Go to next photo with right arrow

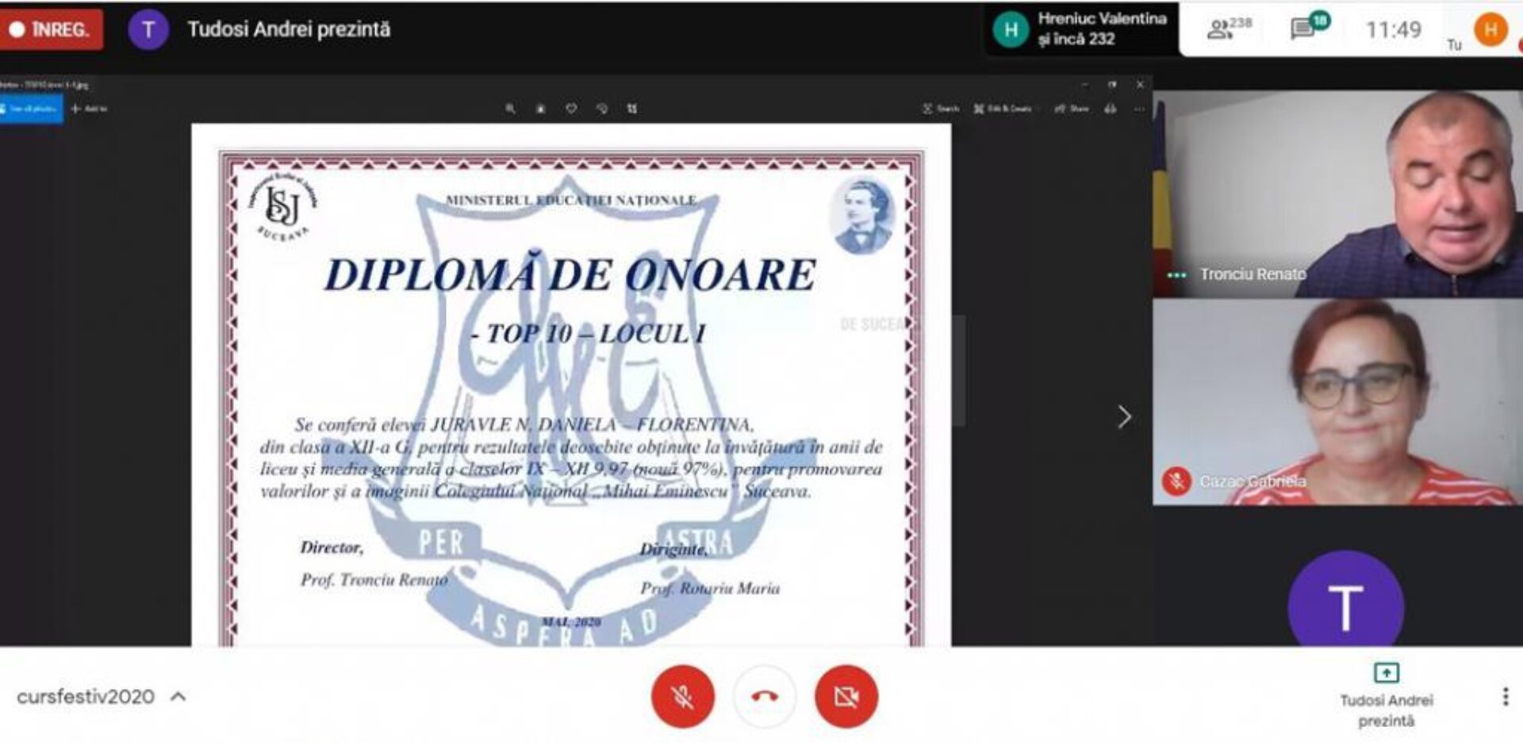point(1123,417)
